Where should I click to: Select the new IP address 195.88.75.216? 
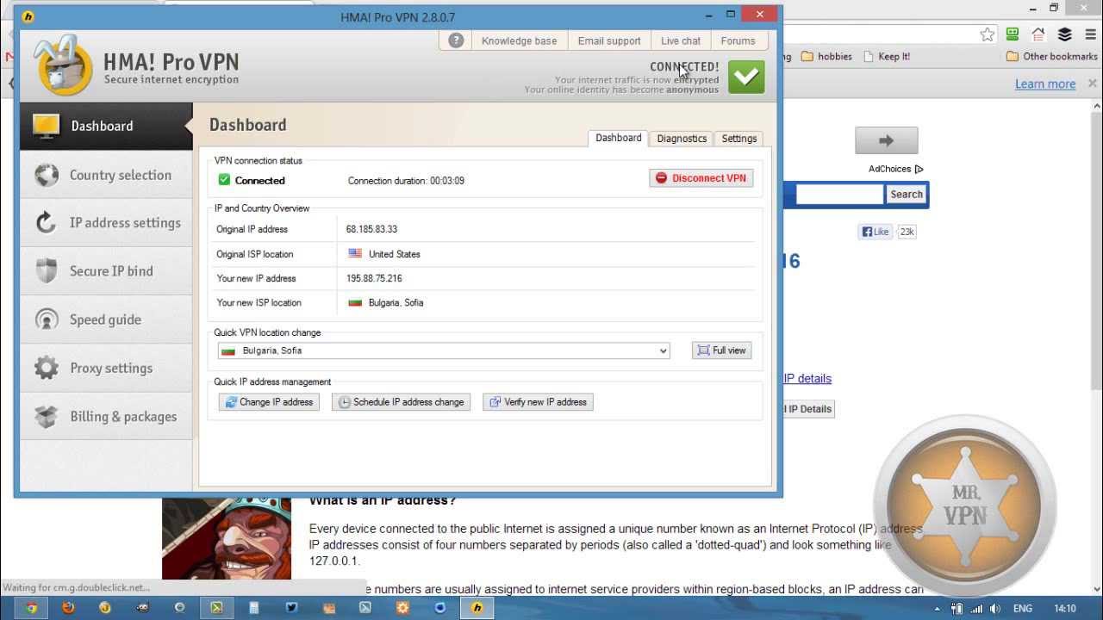tap(374, 279)
